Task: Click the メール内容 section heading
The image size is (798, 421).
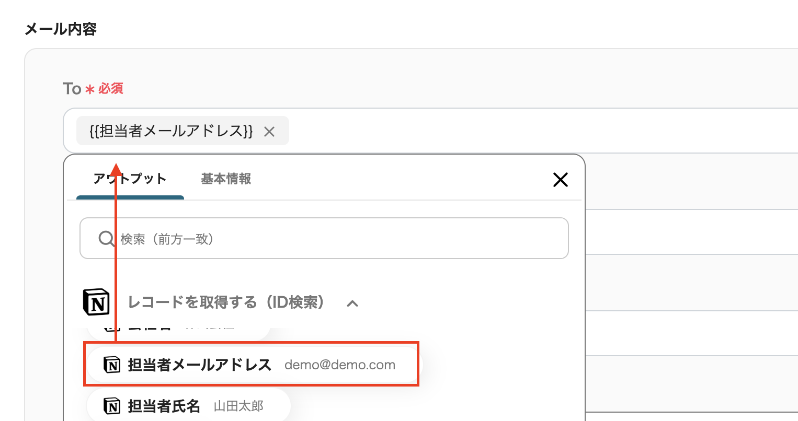Action: [x=61, y=29]
